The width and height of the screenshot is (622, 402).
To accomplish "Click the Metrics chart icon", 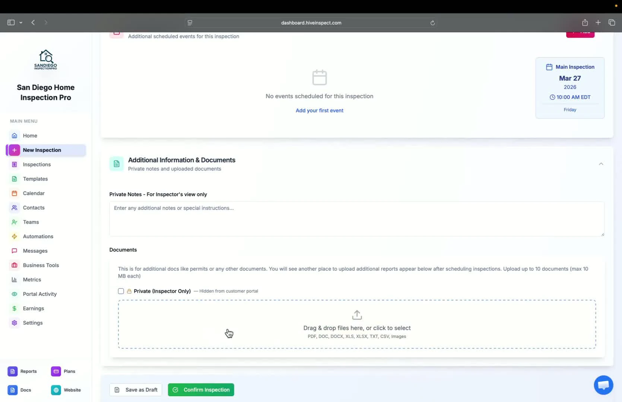I will click(14, 280).
